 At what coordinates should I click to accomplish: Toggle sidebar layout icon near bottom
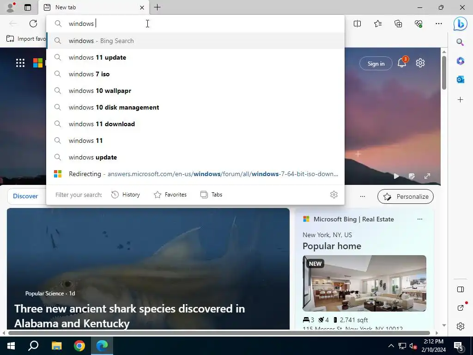point(461,289)
